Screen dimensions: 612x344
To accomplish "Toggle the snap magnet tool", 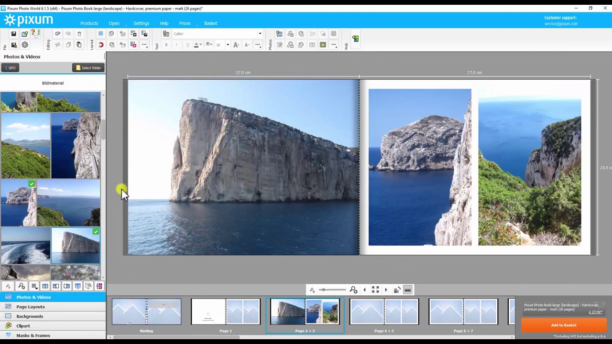I will 101,45.
